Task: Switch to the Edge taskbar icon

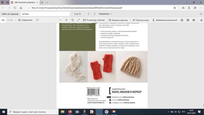Action: pyautogui.click(x=99, y=112)
